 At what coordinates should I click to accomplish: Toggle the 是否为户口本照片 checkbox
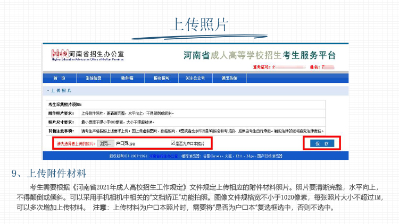coord(173,143)
